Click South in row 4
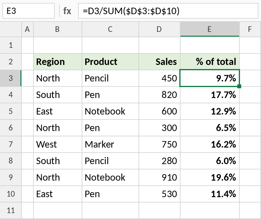This screenshot has width=261, height=219. (x=58, y=95)
